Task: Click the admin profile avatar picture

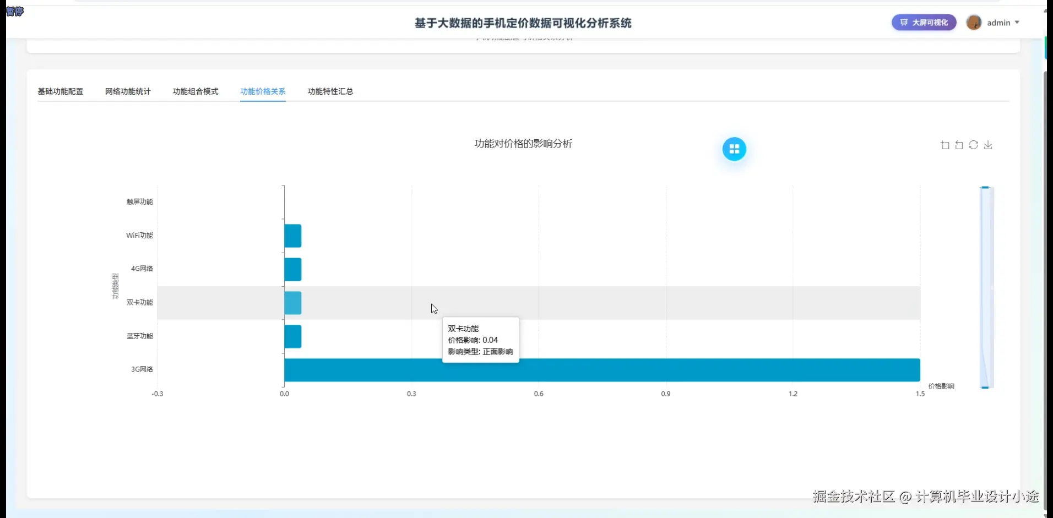Action: (x=975, y=23)
